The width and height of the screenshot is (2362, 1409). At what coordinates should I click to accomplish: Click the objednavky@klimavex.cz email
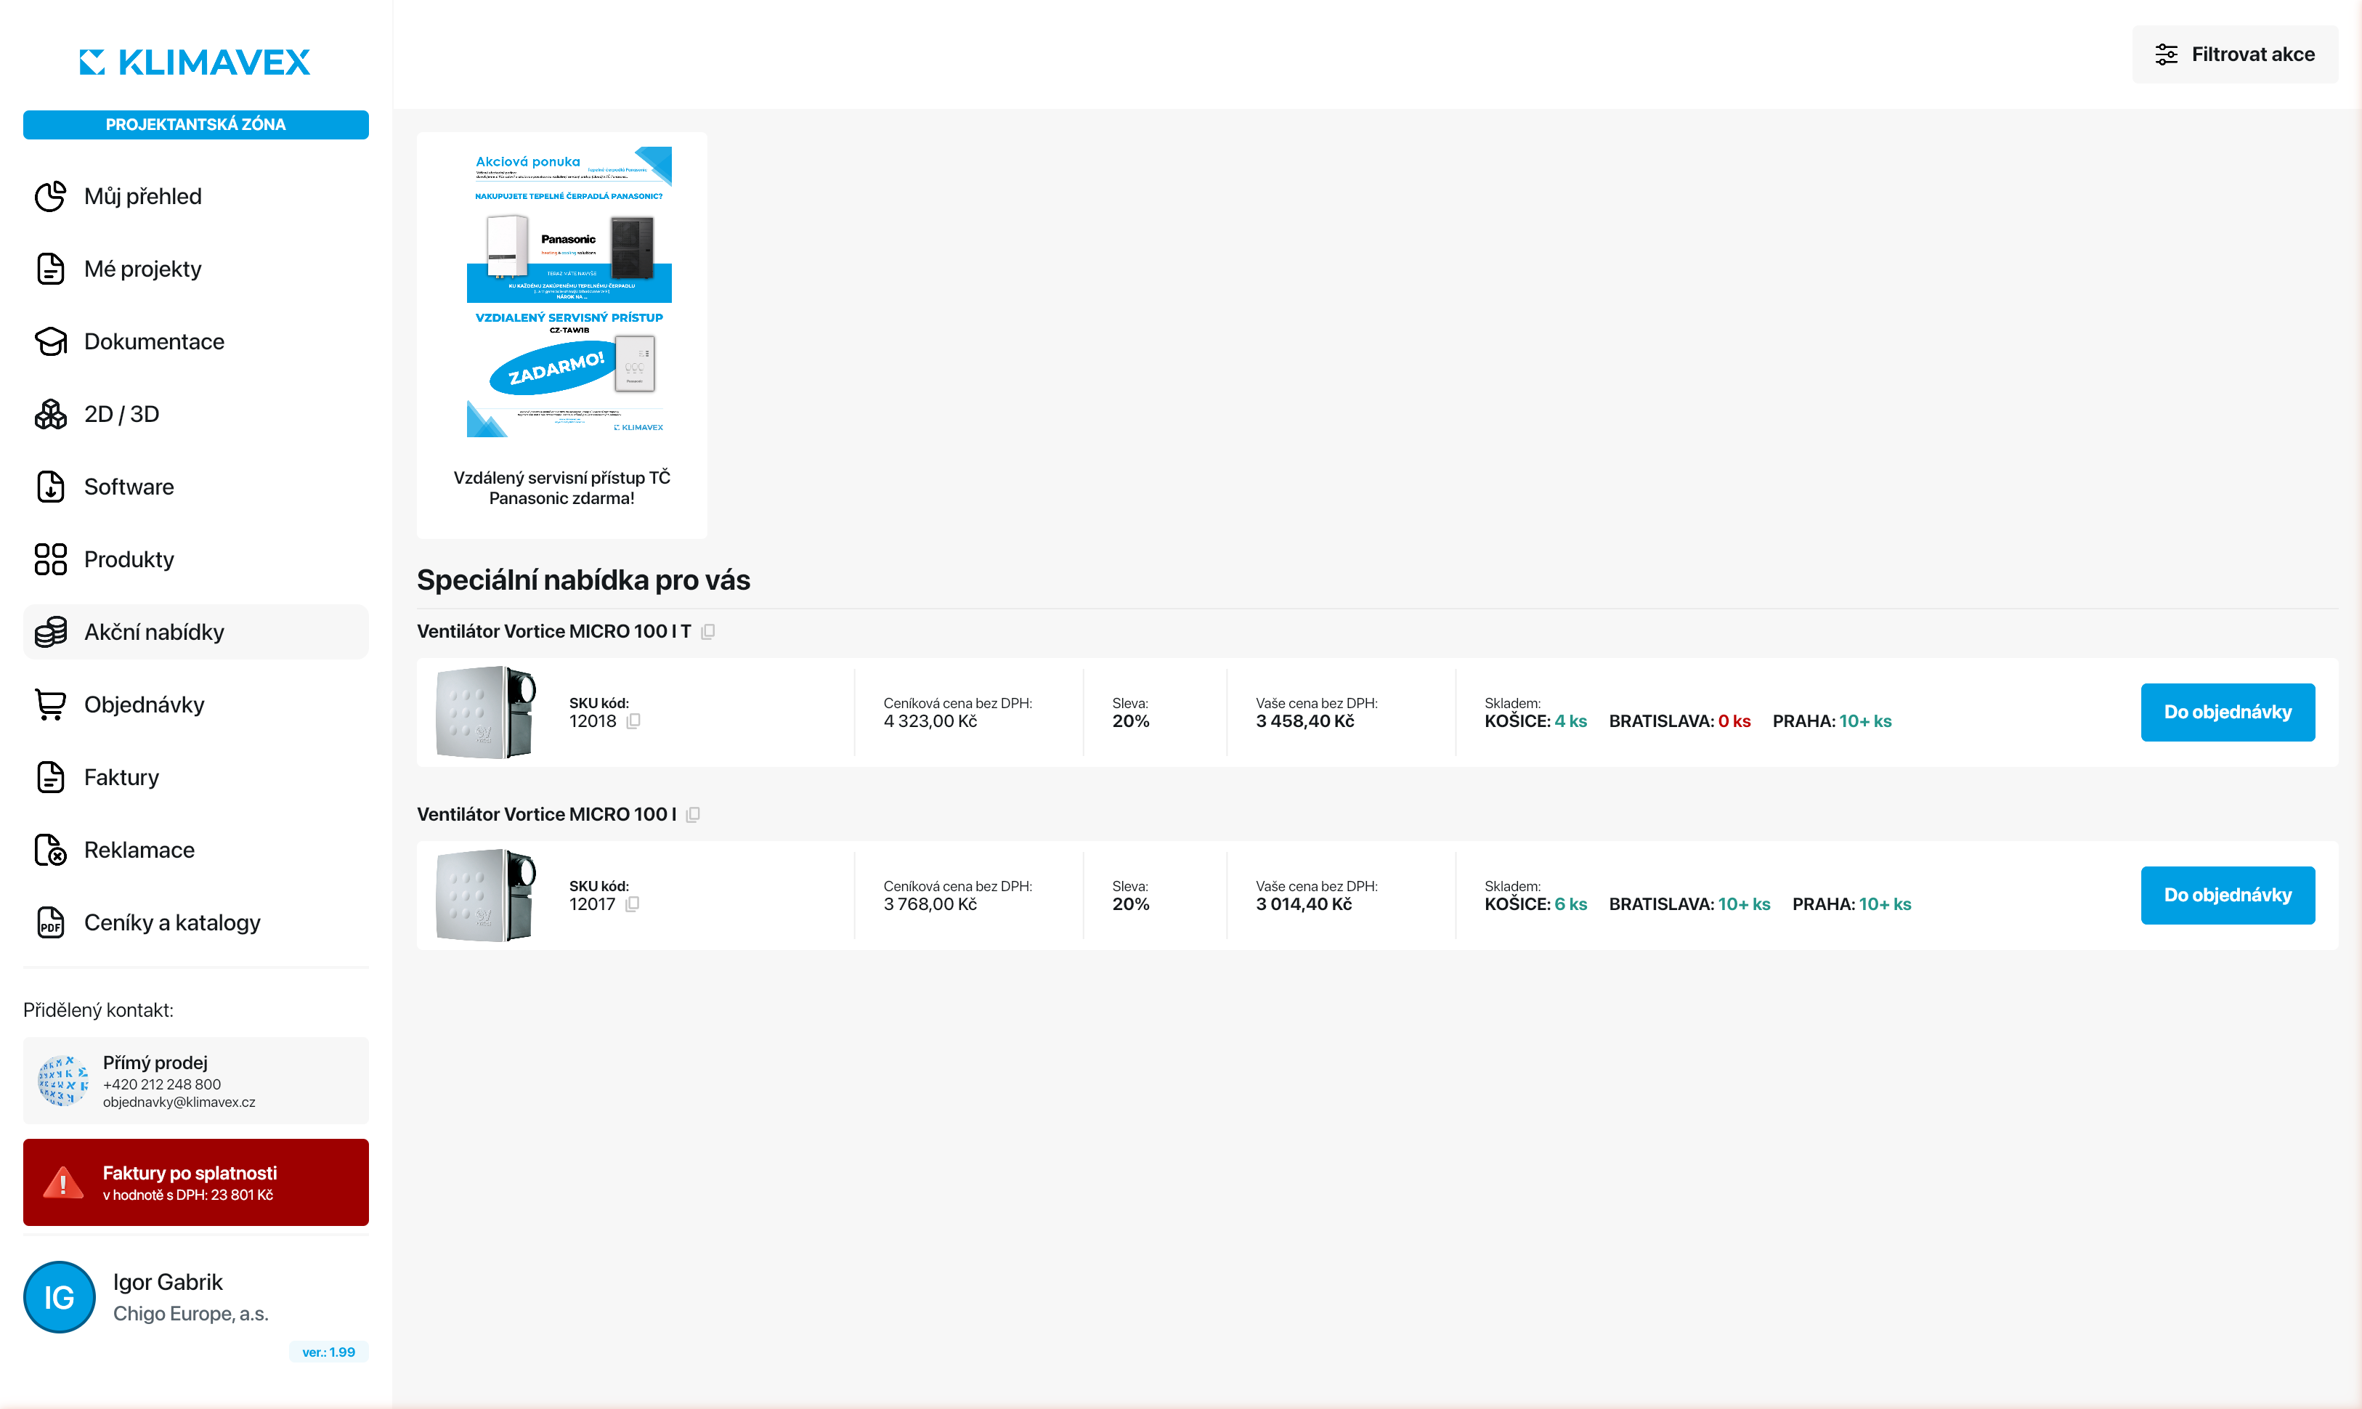coord(179,1103)
